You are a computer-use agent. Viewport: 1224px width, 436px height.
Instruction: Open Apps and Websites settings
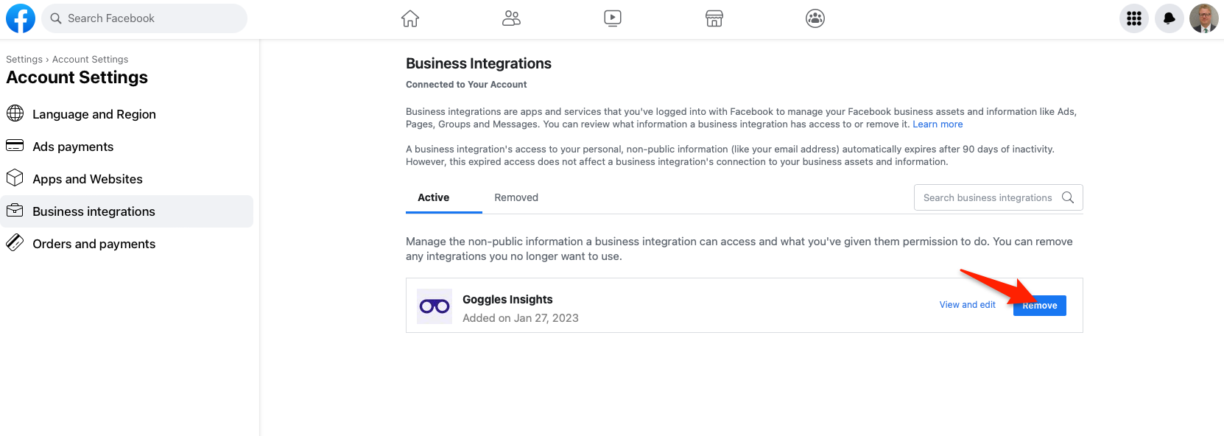point(88,179)
